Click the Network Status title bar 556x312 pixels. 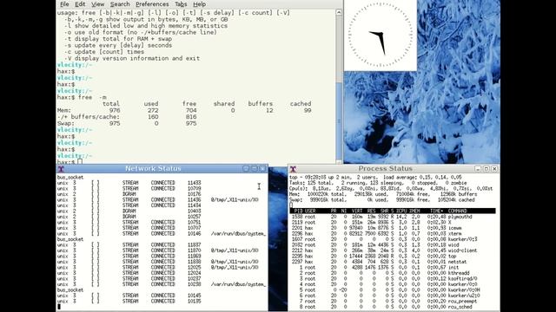[153, 169]
